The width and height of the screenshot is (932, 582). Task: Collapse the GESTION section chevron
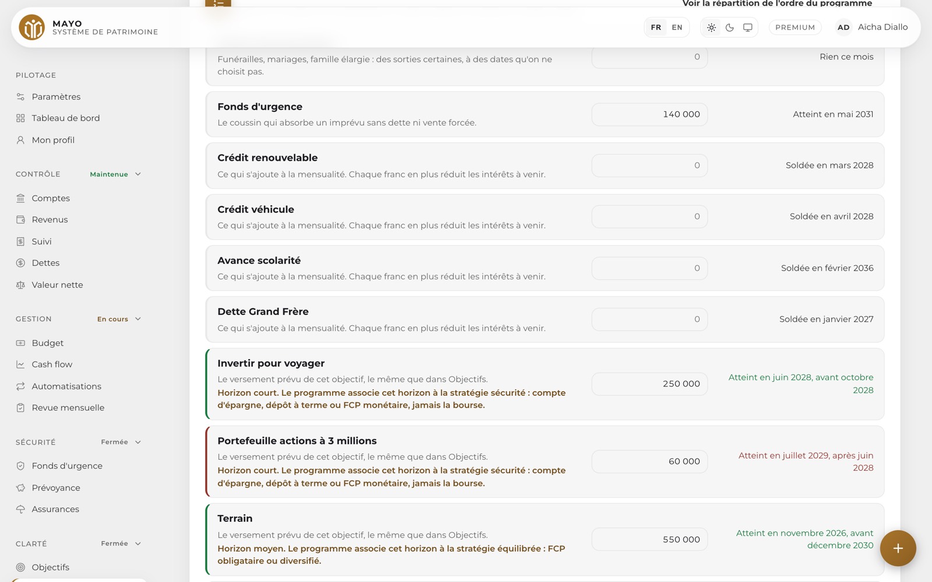point(138,319)
